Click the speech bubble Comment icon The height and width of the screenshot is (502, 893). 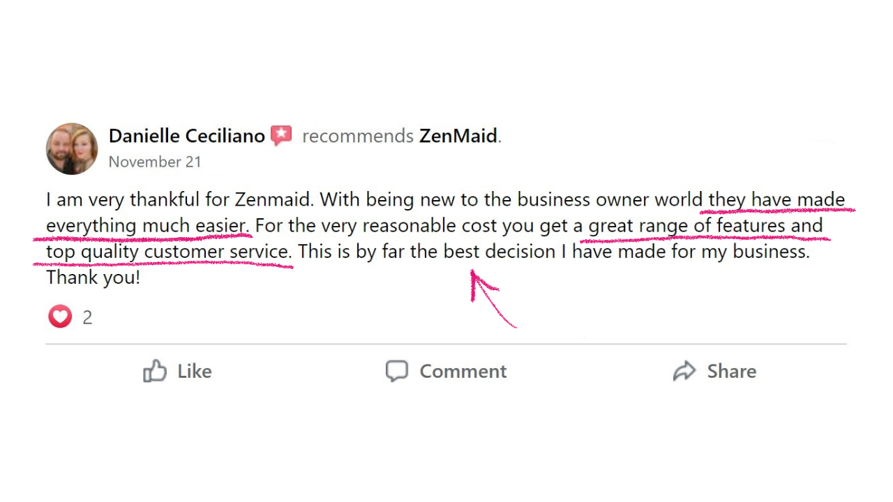397,371
